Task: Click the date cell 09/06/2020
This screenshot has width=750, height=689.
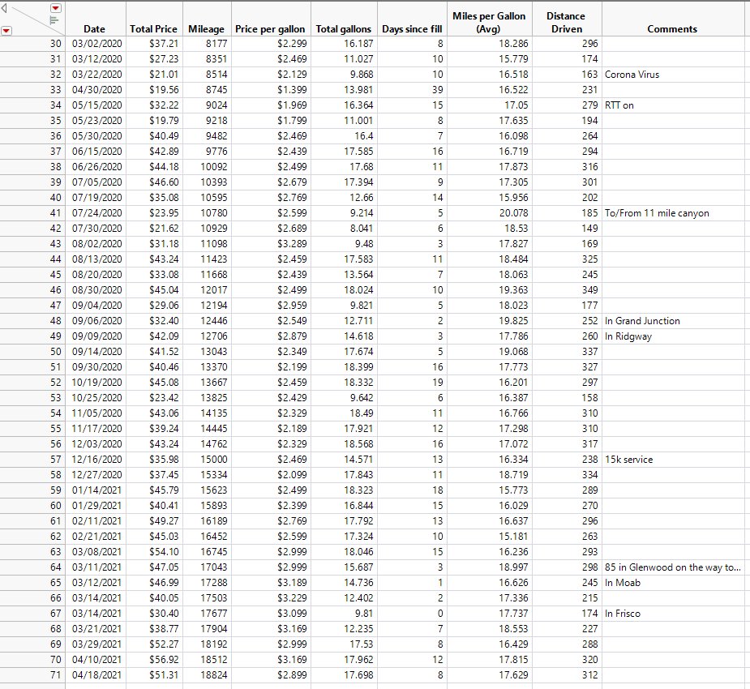Action: (x=97, y=320)
